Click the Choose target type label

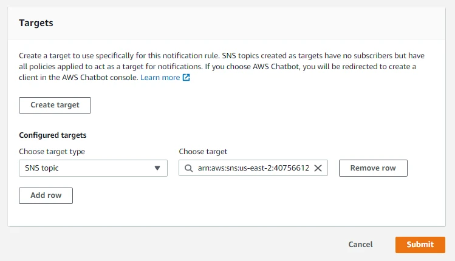(52, 152)
